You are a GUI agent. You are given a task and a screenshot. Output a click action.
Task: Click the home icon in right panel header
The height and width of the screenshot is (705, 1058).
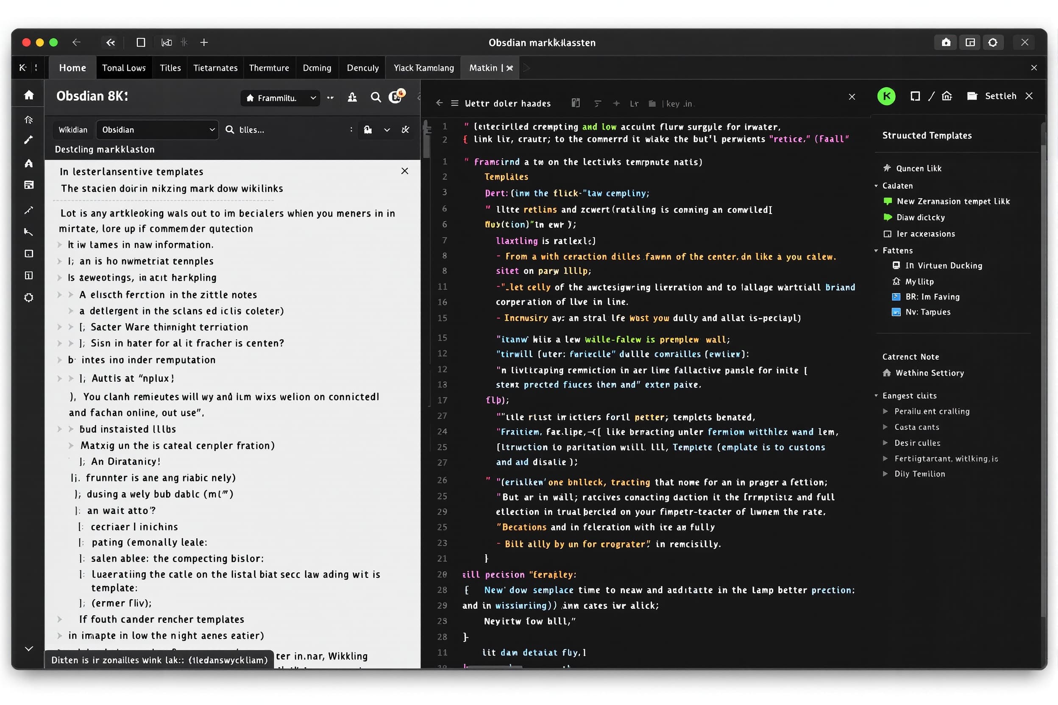click(x=947, y=96)
